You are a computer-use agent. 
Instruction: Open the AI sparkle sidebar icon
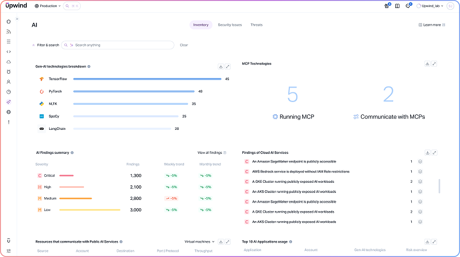9,102
